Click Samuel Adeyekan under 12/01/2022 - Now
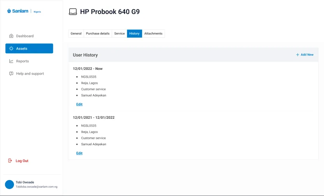This screenshot has height=196, width=324. coord(93,95)
